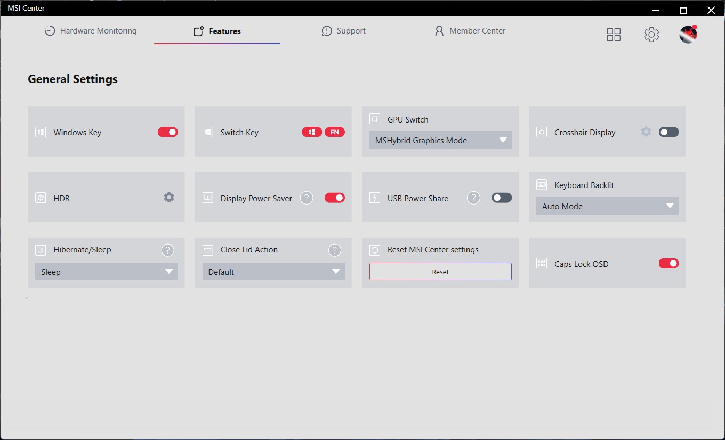Expand the GPU Switch mode dropdown
The image size is (725, 440).
(440, 140)
